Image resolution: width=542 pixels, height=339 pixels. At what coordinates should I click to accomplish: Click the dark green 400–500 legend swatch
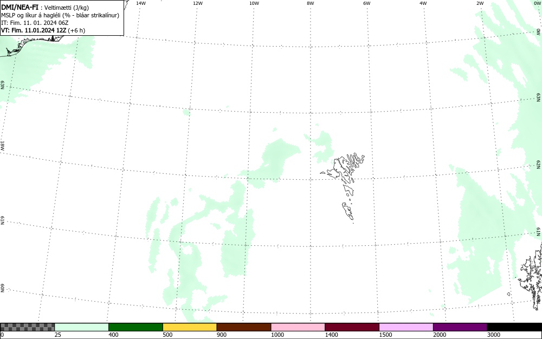tap(135, 327)
